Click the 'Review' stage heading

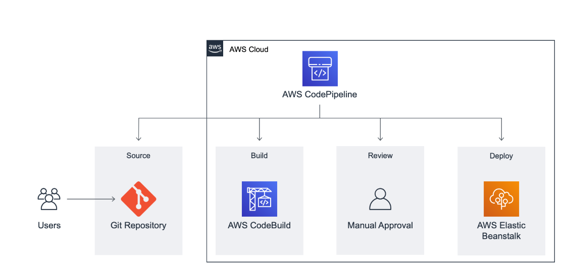[x=380, y=156]
